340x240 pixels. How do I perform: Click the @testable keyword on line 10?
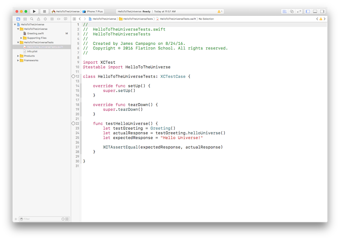pos(94,67)
